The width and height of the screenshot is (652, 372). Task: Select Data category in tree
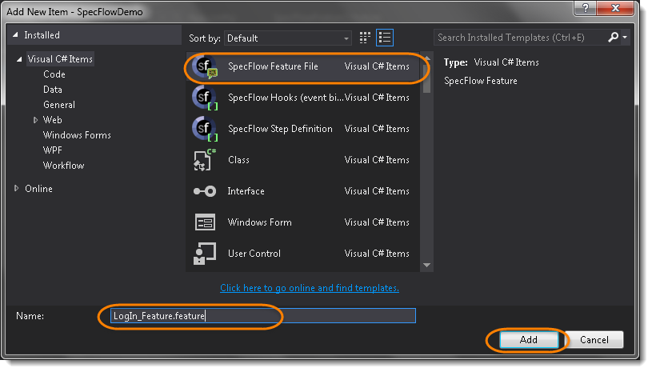click(x=52, y=90)
